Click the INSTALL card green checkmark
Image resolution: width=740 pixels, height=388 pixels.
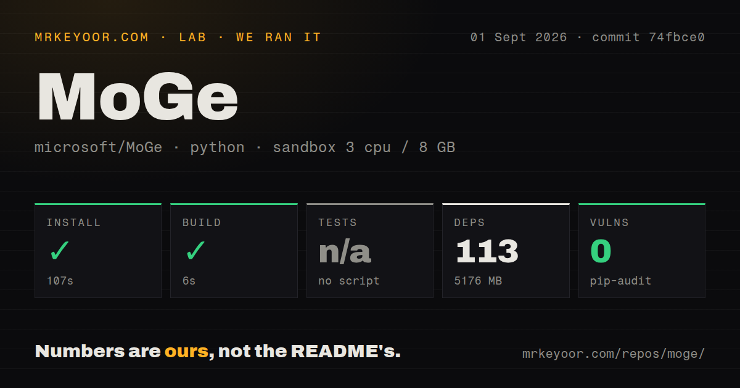click(60, 251)
